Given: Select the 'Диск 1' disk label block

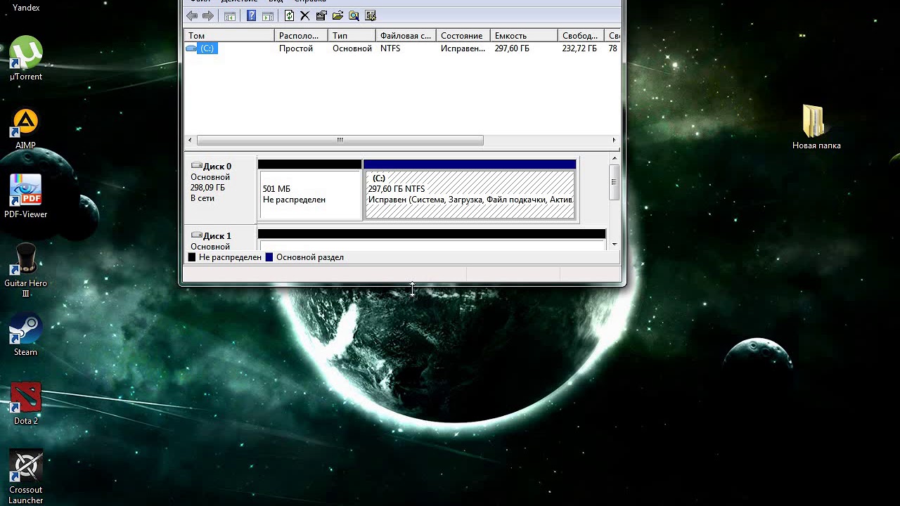Looking at the screenshot, I should tap(221, 240).
